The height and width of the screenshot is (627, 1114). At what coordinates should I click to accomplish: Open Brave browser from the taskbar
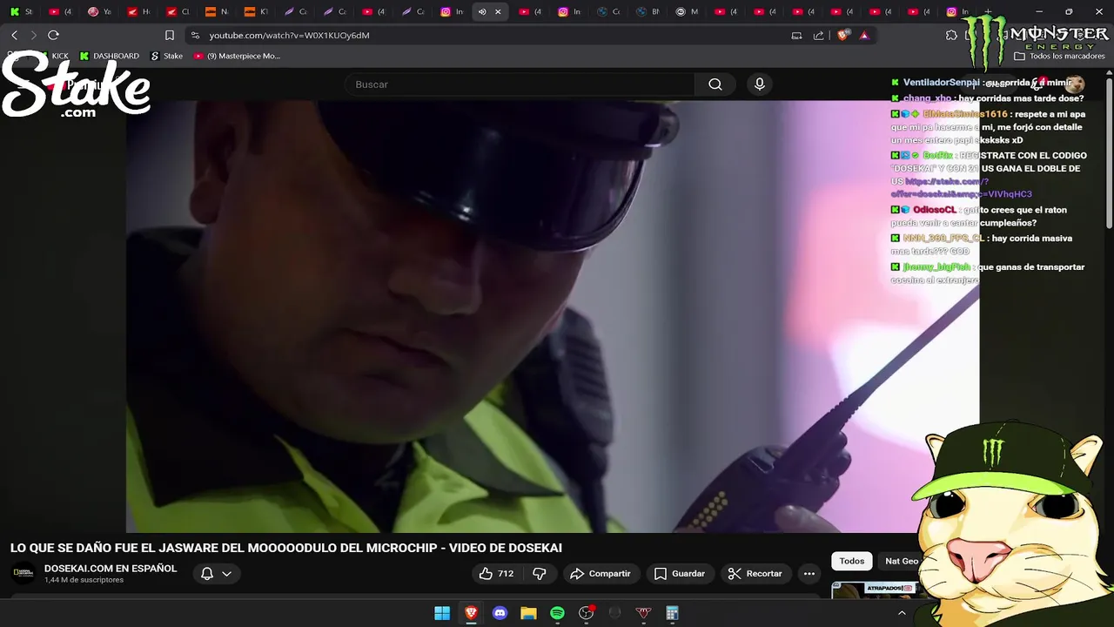click(471, 613)
